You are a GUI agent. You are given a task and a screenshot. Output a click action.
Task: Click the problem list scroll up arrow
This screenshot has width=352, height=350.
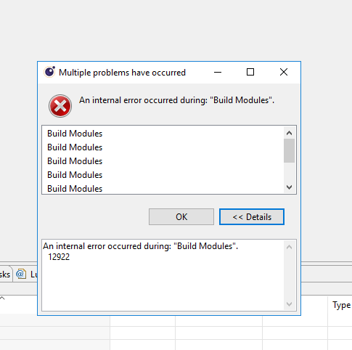pyautogui.click(x=289, y=133)
